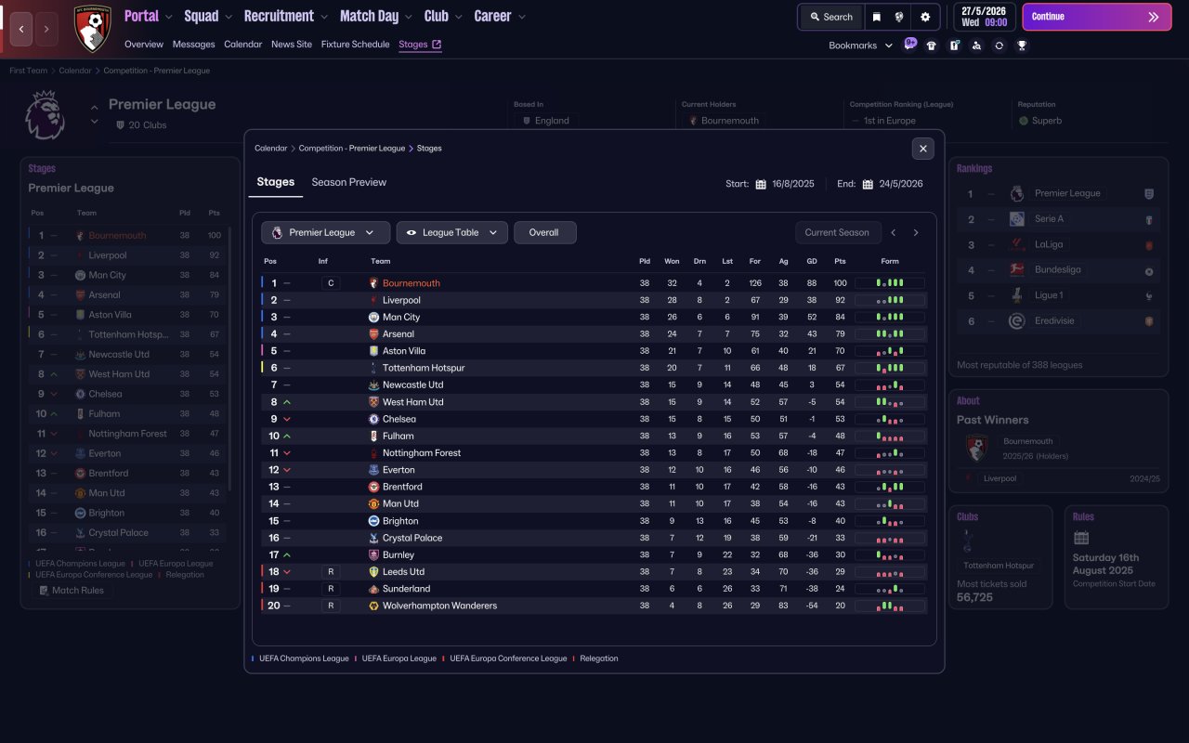The image size is (1189, 743).
Task: Click Nottingham Forest name in the dialog table
Action: click(x=422, y=453)
